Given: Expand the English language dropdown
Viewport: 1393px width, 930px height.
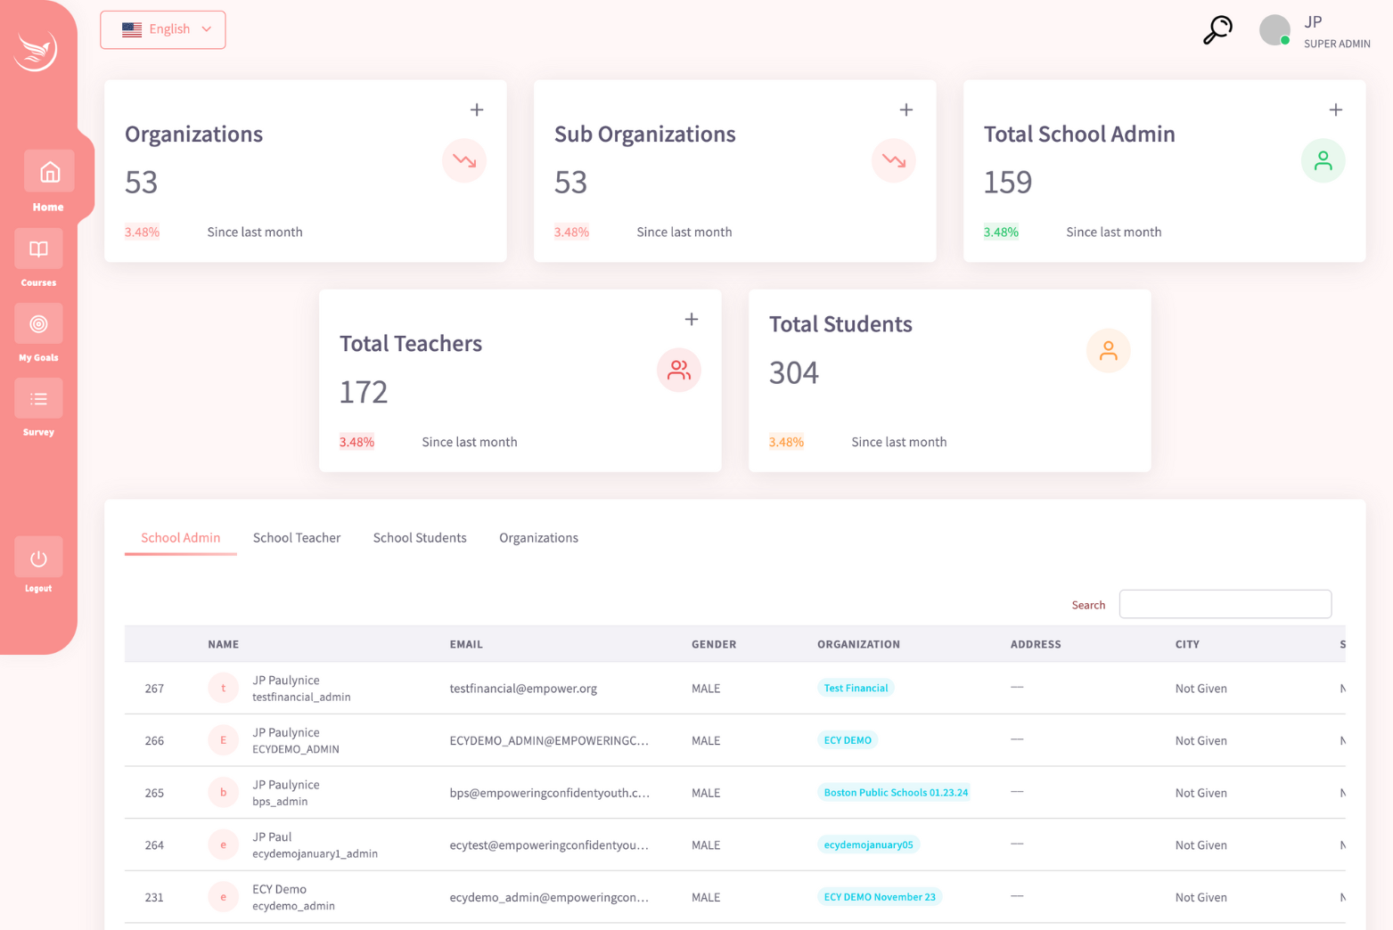Looking at the screenshot, I should pos(163,29).
